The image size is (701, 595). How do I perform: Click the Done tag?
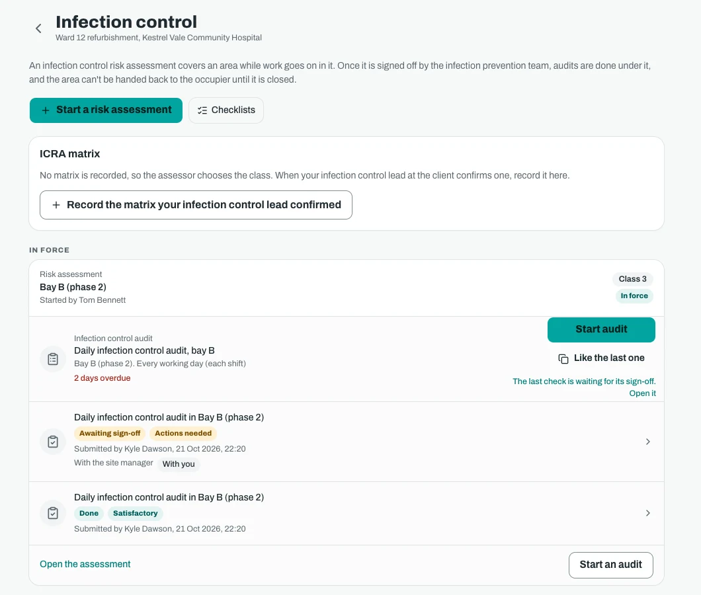(89, 513)
